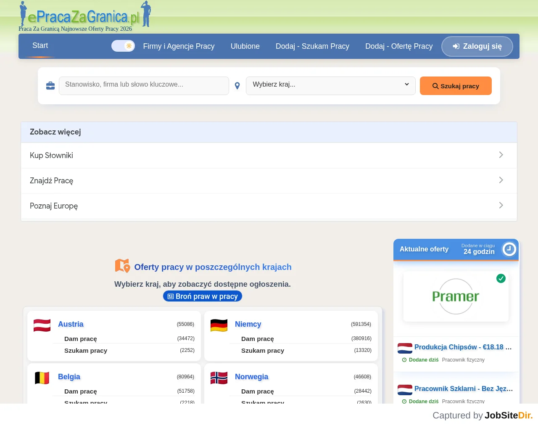Open Firmy i Agencje Pracy
This screenshot has width=538, height=428.
tap(179, 46)
